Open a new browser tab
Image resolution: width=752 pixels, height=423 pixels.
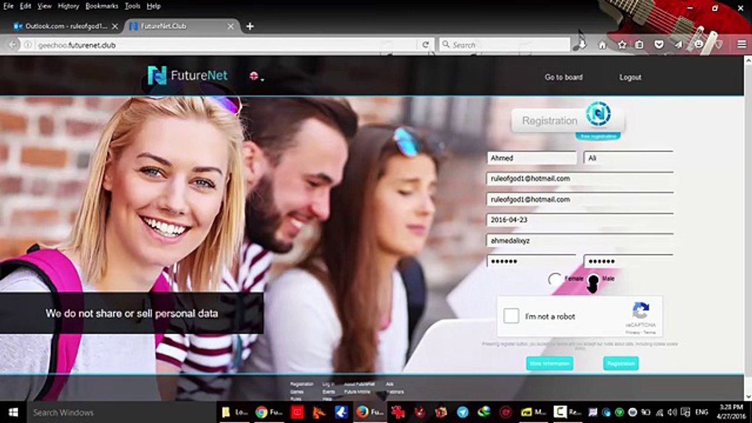point(250,26)
